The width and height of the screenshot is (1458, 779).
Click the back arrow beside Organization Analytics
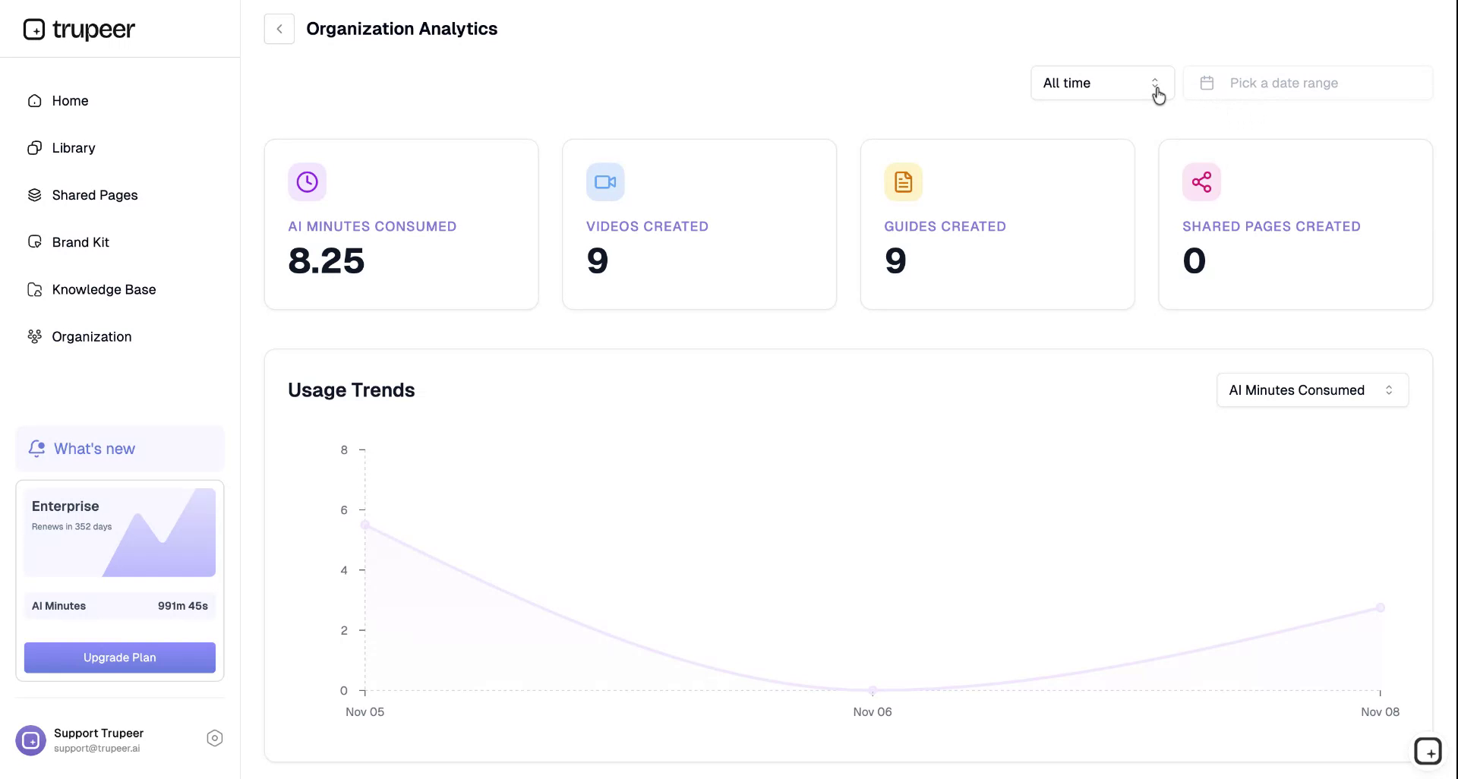(279, 29)
